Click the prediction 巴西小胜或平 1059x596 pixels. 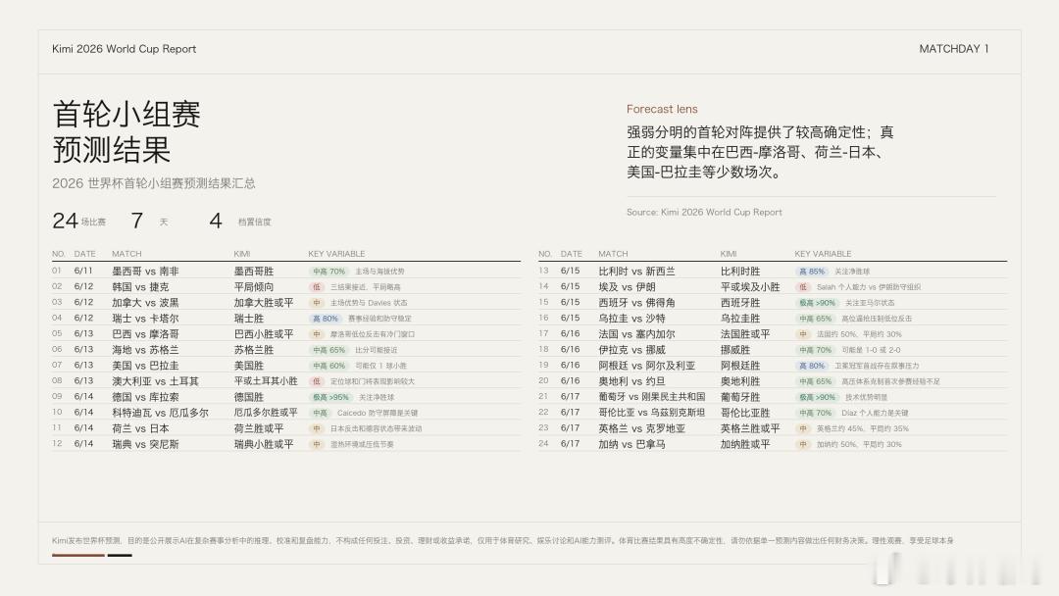coord(264,334)
